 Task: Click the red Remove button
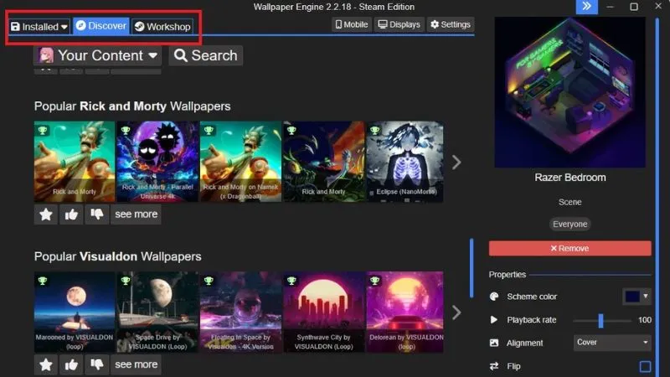569,249
